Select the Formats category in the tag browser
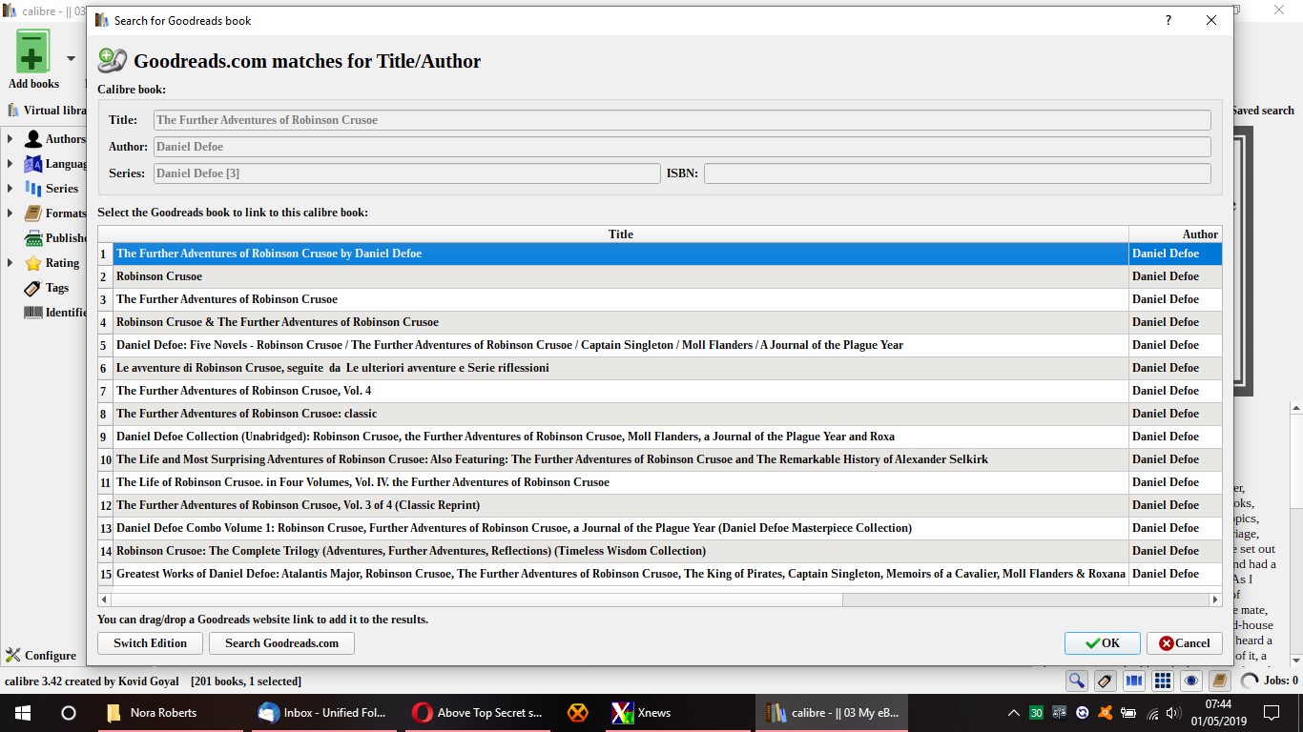Viewport: 1303px width, 732px height. pyautogui.click(x=54, y=213)
